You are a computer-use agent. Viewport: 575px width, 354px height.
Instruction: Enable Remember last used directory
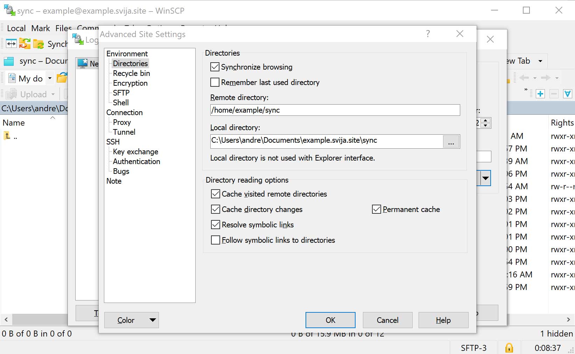(215, 82)
